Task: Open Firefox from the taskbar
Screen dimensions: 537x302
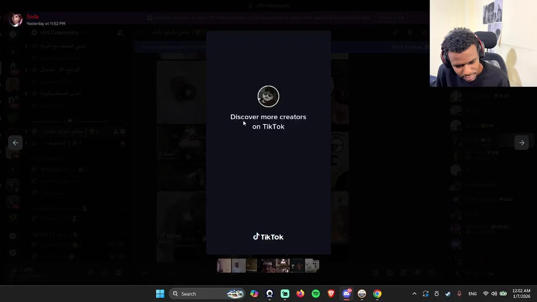Action: pos(300,294)
